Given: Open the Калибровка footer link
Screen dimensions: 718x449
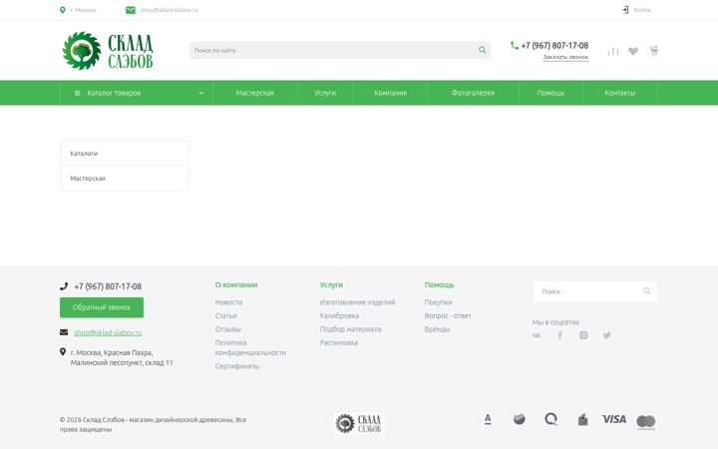Looking at the screenshot, I should (339, 315).
